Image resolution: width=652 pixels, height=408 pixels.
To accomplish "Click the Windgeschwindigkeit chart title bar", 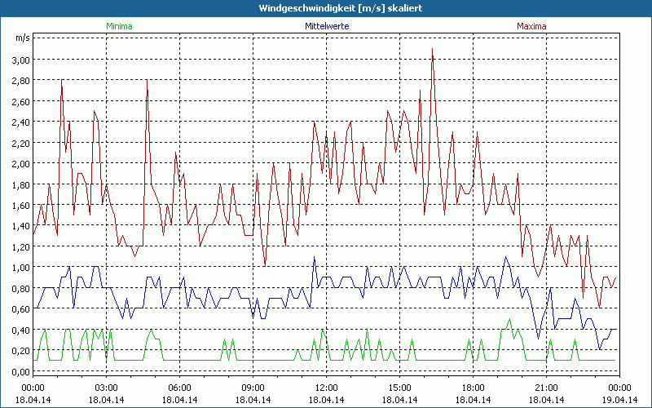I will tap(326, 7).
